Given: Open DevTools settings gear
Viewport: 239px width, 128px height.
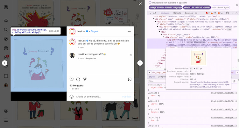Looking at the screenshot, I should [x=228, y=13].
